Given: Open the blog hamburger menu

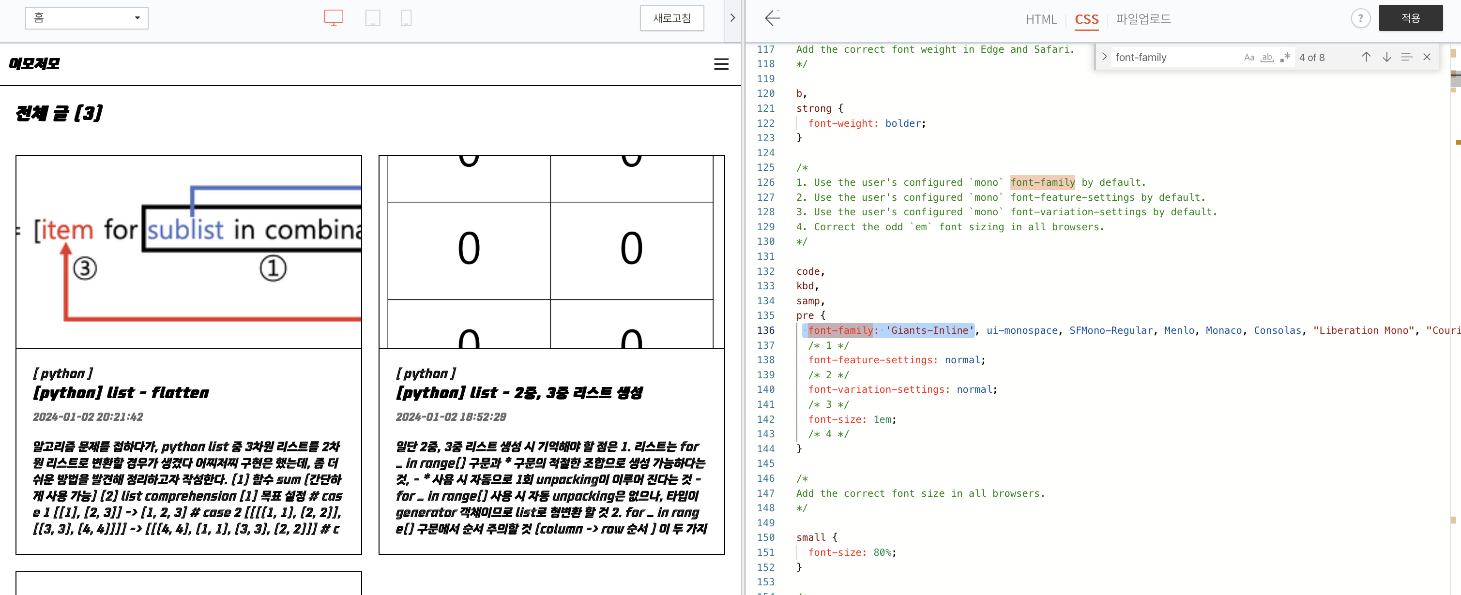Looking at the screenshot, I should click(x=721, y=64).
